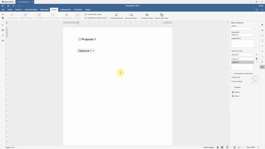Switch to Layout di Pagina tab
The image size is (265, 149).
click(31, 10)
